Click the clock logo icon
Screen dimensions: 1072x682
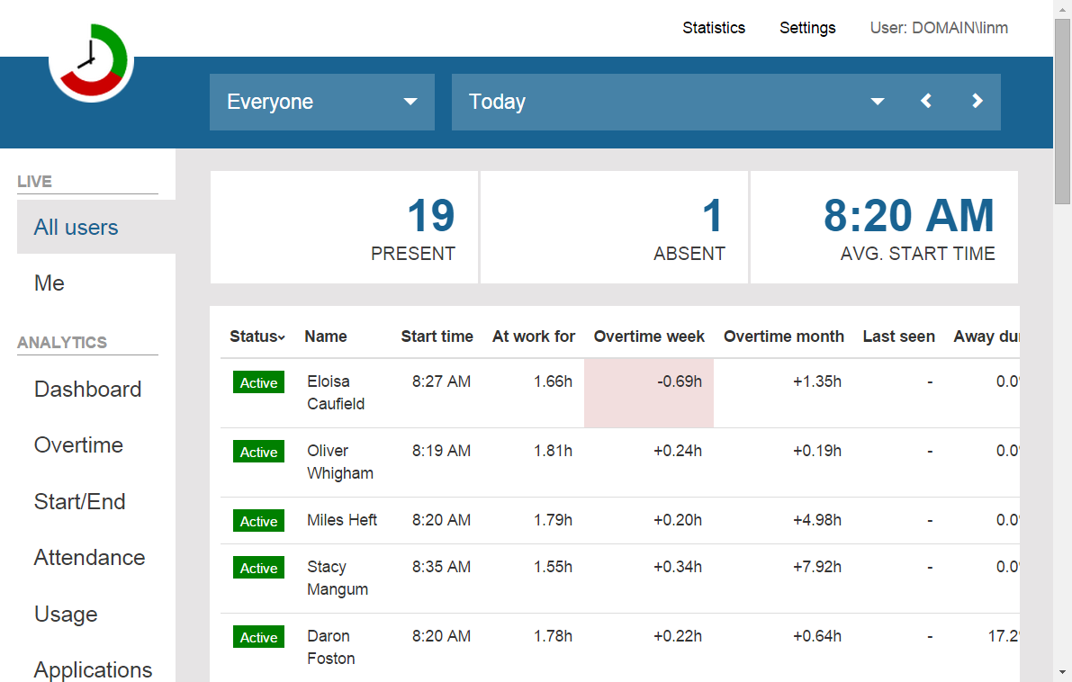91,61
